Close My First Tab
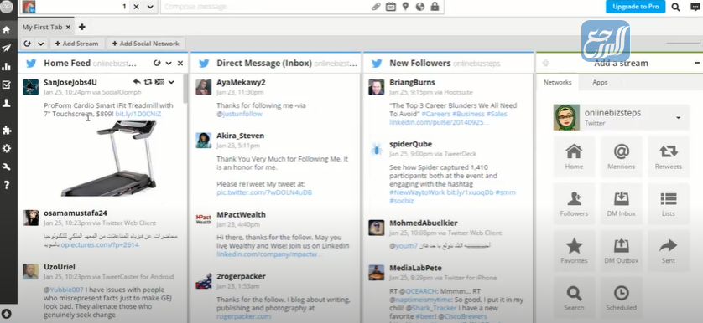 point(68,27)
